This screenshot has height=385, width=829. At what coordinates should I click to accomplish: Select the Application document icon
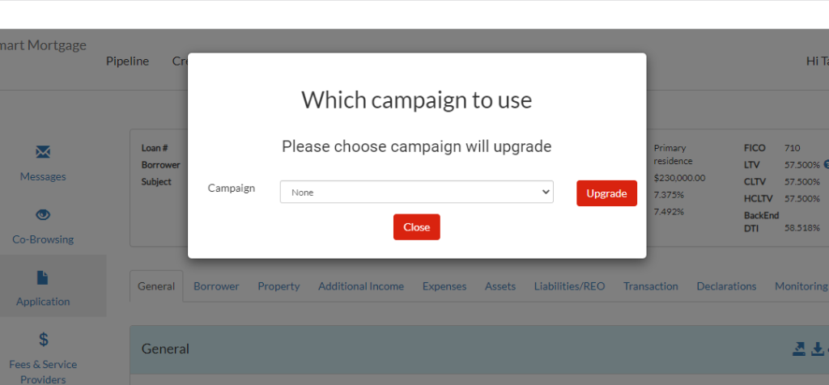coord(42,277)
